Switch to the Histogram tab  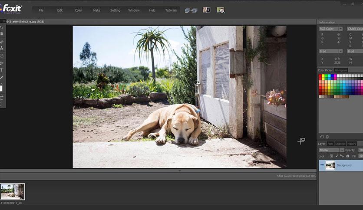point(341,70)
